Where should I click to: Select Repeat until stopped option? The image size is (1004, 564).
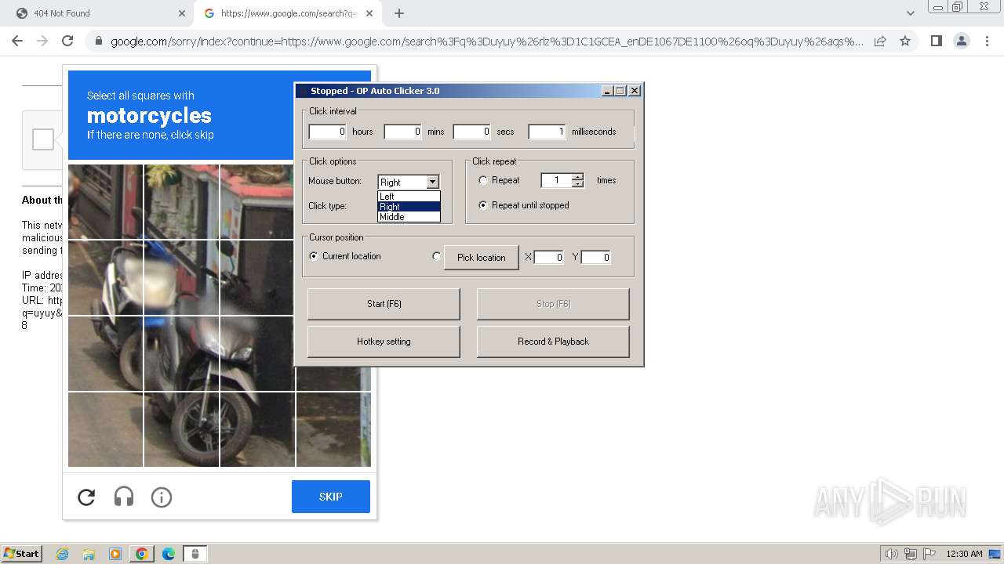(x=483, y=205)
